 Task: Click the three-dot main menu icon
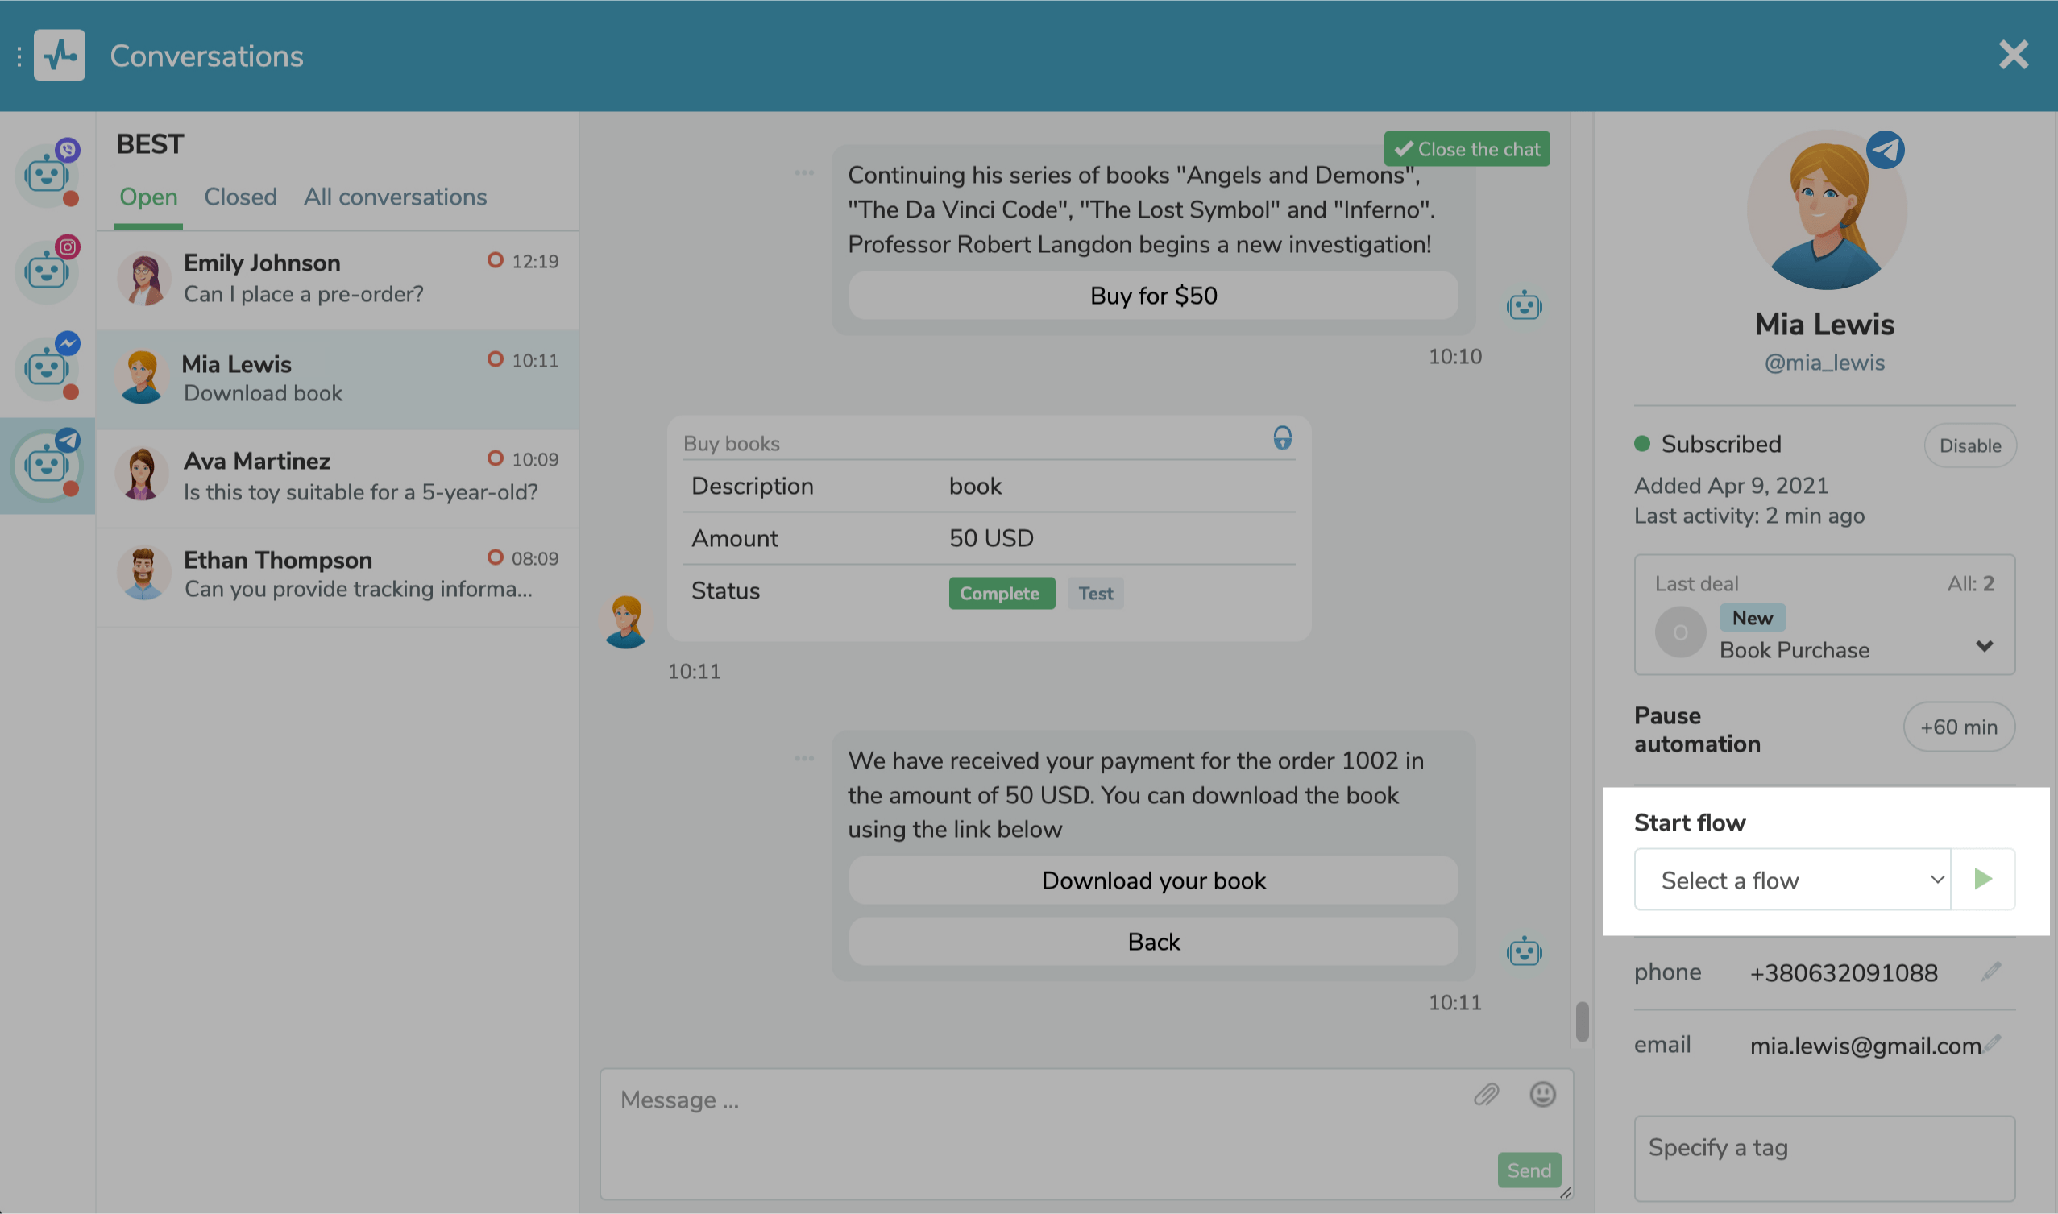(19, 56)
